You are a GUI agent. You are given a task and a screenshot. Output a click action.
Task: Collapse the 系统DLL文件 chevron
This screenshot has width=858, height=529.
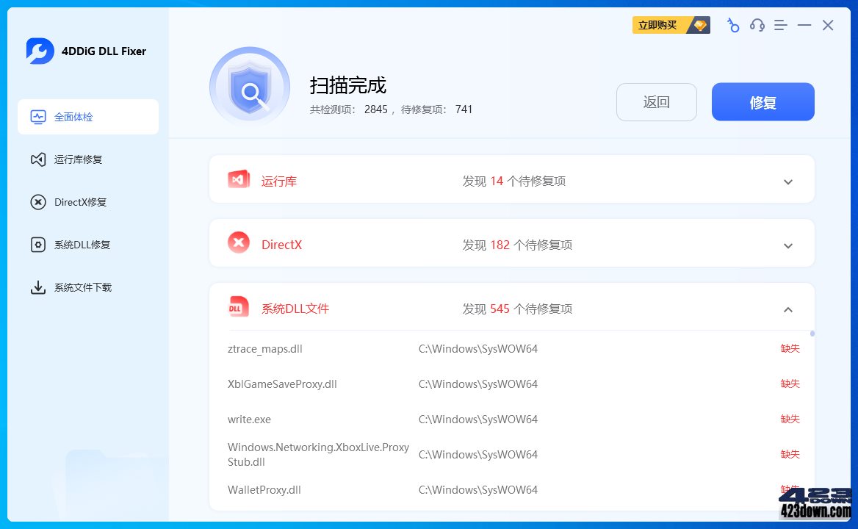tap(788, 309)
